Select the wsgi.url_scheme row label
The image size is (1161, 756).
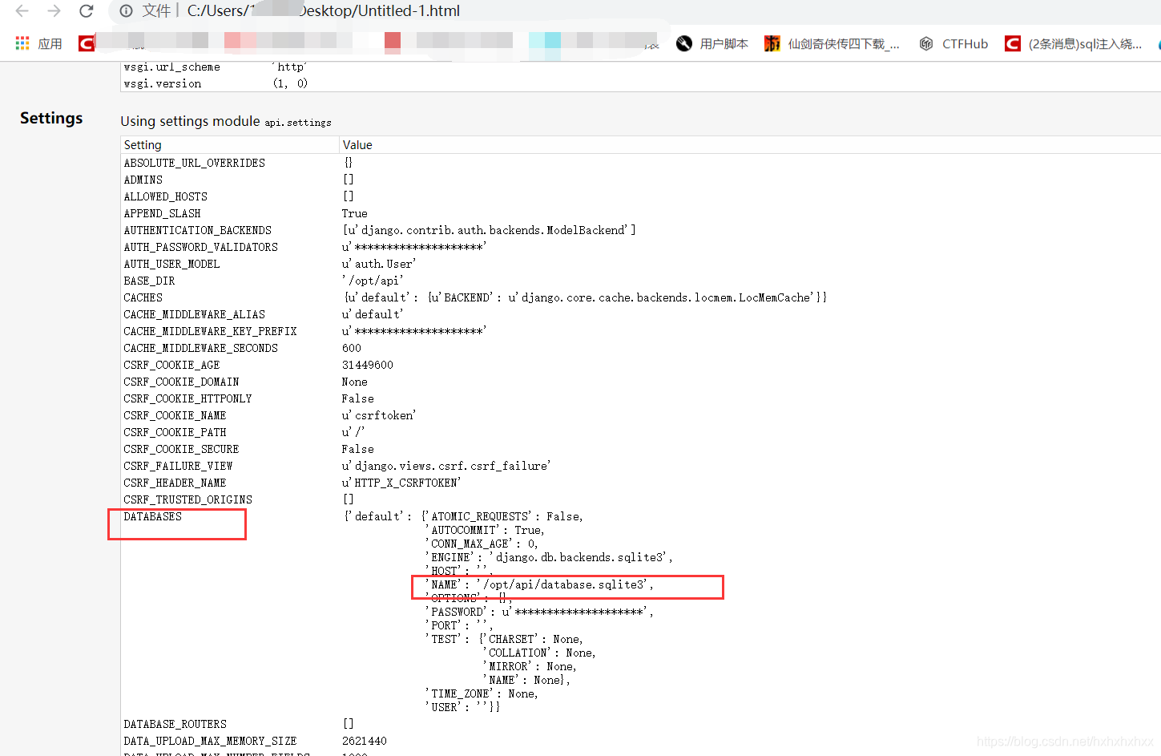click(171, 67)
